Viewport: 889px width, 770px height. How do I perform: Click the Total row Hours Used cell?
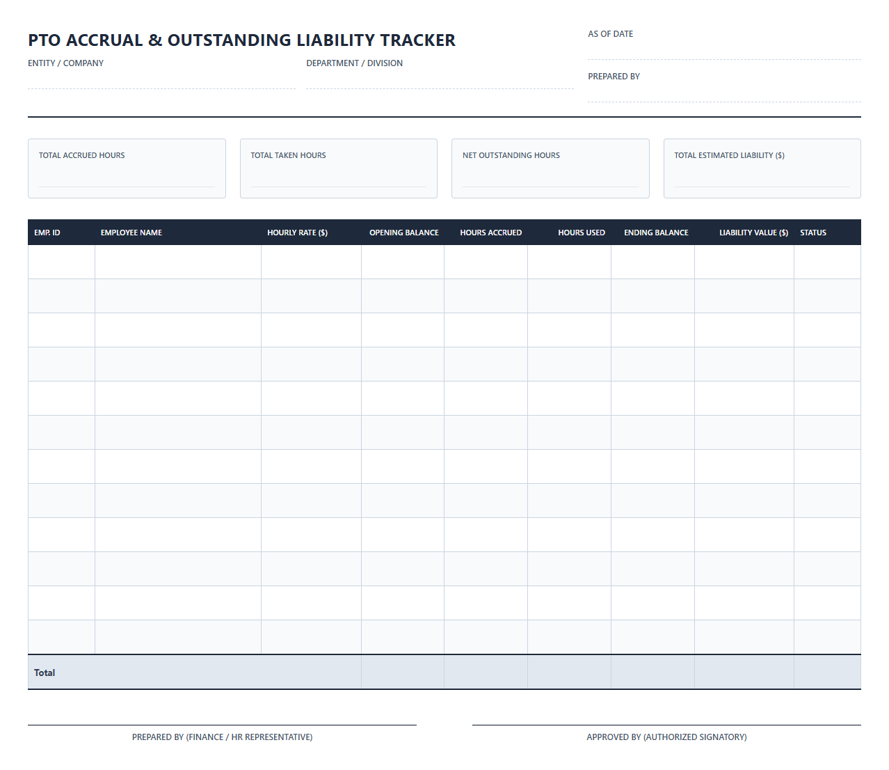coord(570,673)
